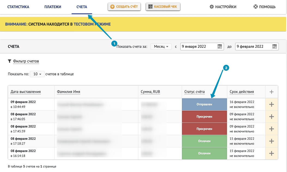Expand invoice row dated 10:44:49 with plus icon
Viewport: 287px width, 172px height.
[x=271, y=104]
